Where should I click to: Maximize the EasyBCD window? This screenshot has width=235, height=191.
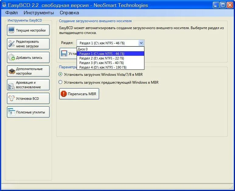(223, 5)
